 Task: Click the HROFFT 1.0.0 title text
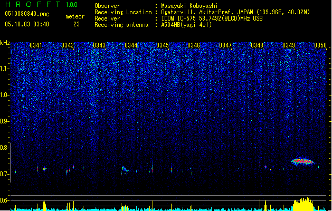point(41,4)
